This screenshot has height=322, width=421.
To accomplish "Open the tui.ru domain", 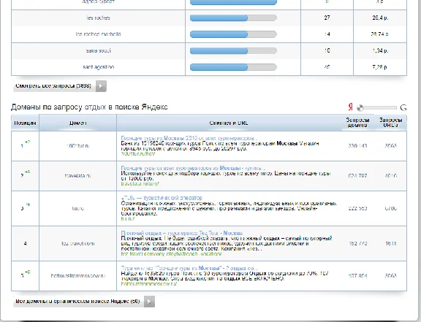I will point(78,208).
